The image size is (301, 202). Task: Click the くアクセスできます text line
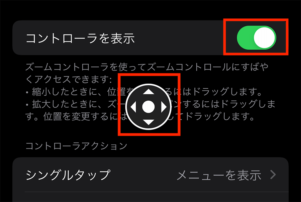[x=69, y=80]
